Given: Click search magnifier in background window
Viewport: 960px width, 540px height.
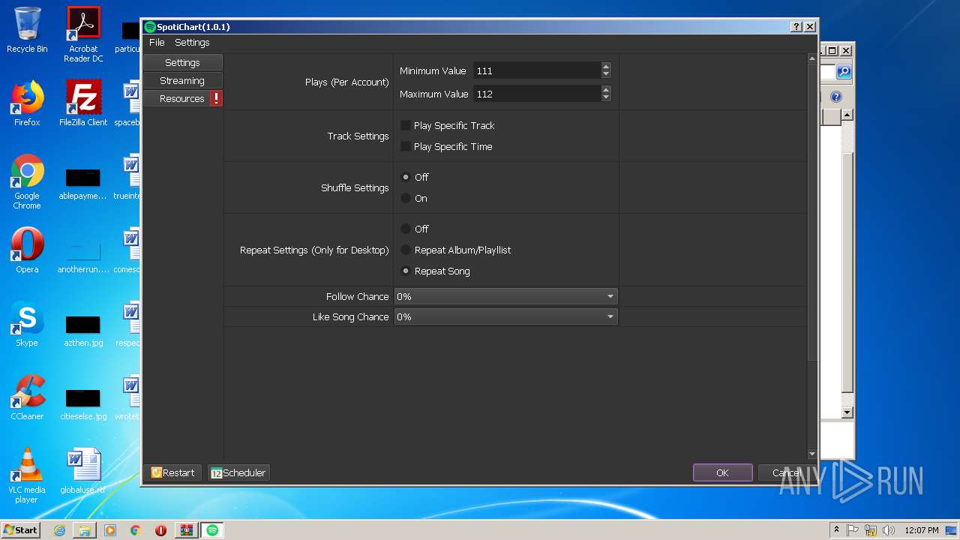Looking at the screenshot, I should pyautogui.click(x=844, y=72).
